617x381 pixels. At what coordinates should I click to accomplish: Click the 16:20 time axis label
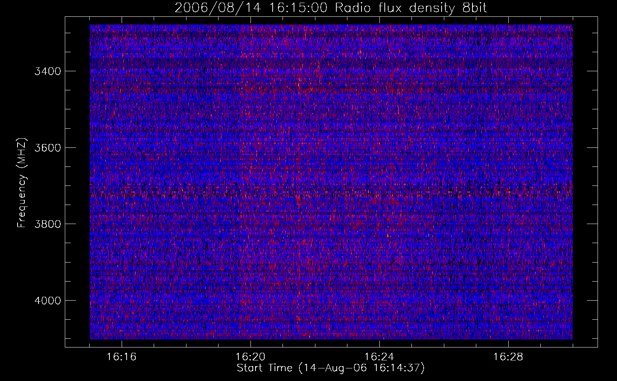pos(251,357)
